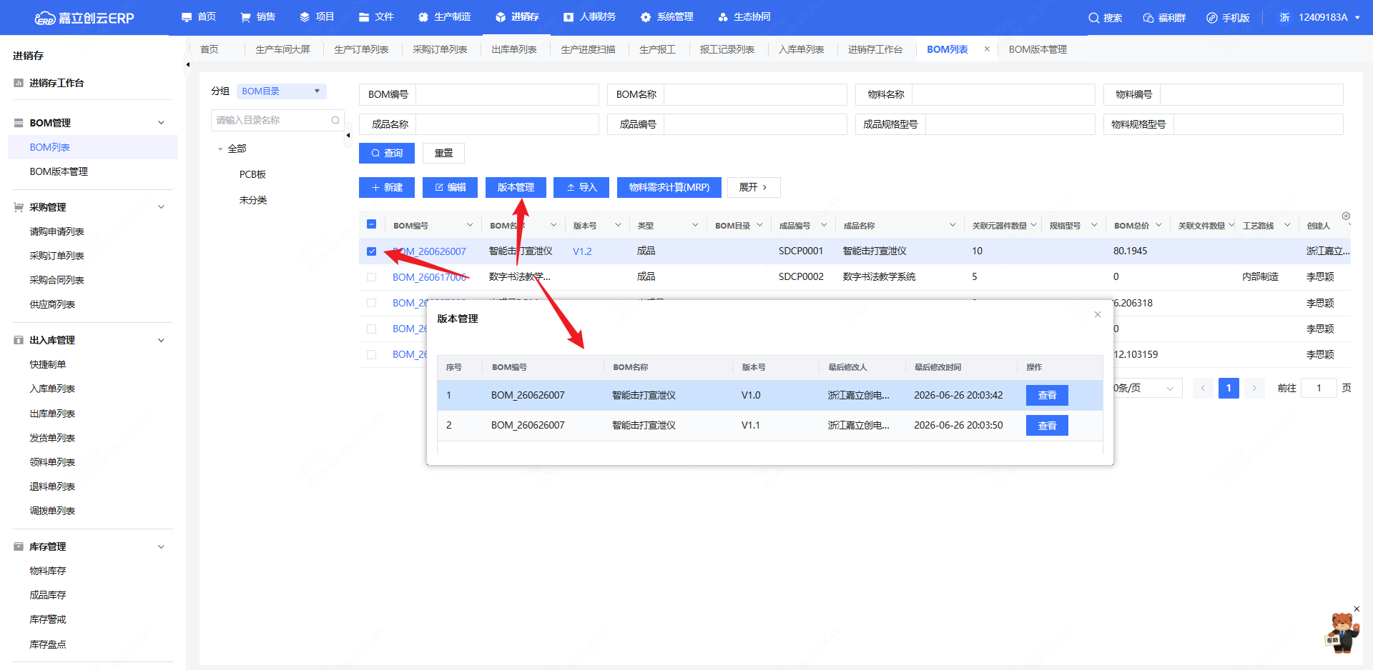
Task: Collapse the 全部 tree node
Action: pos(220,149)
